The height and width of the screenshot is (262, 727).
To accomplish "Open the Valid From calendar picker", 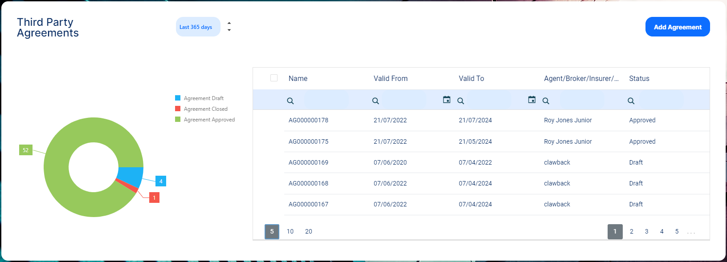I will pyautogui.click(x=446, y=100).
